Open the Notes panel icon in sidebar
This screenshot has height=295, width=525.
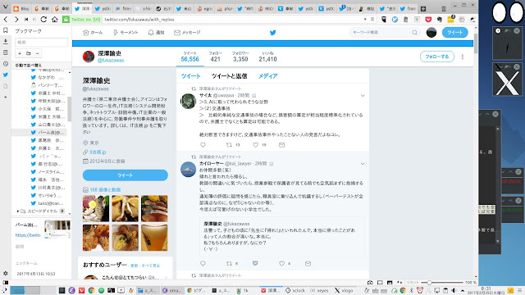(6, 52)
